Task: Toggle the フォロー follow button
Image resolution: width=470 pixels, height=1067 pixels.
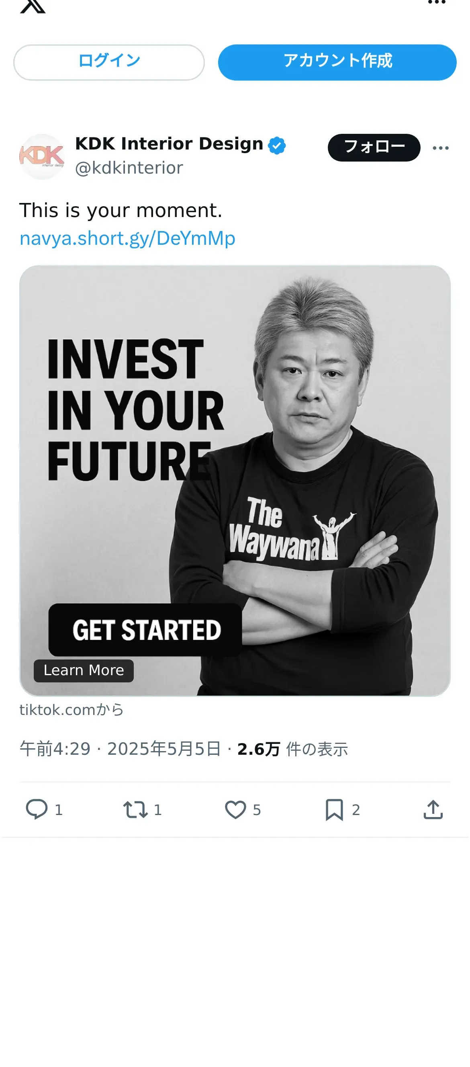Action: point(374,147)
